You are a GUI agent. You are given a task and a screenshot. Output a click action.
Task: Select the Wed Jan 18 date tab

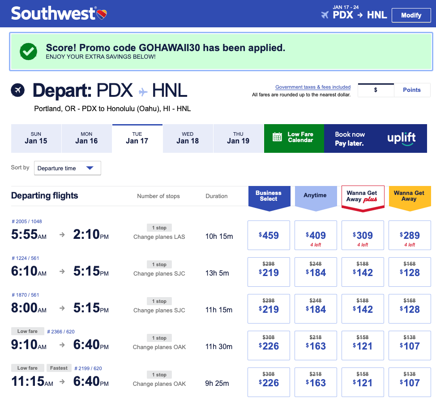pos(188,138)
